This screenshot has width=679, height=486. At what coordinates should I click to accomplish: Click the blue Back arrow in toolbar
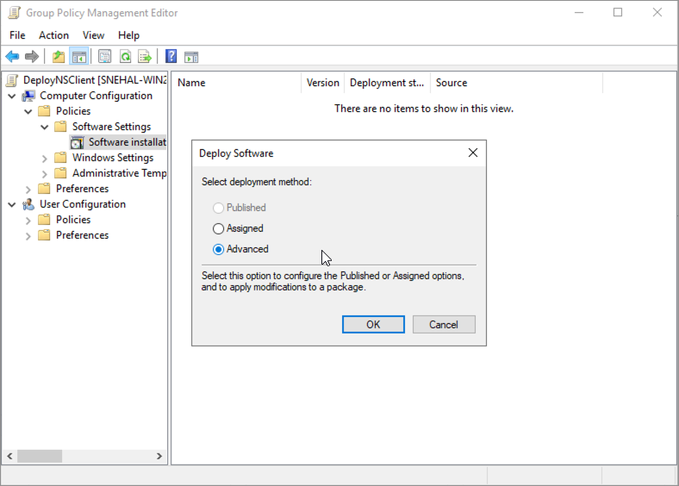tap(12, 57)
